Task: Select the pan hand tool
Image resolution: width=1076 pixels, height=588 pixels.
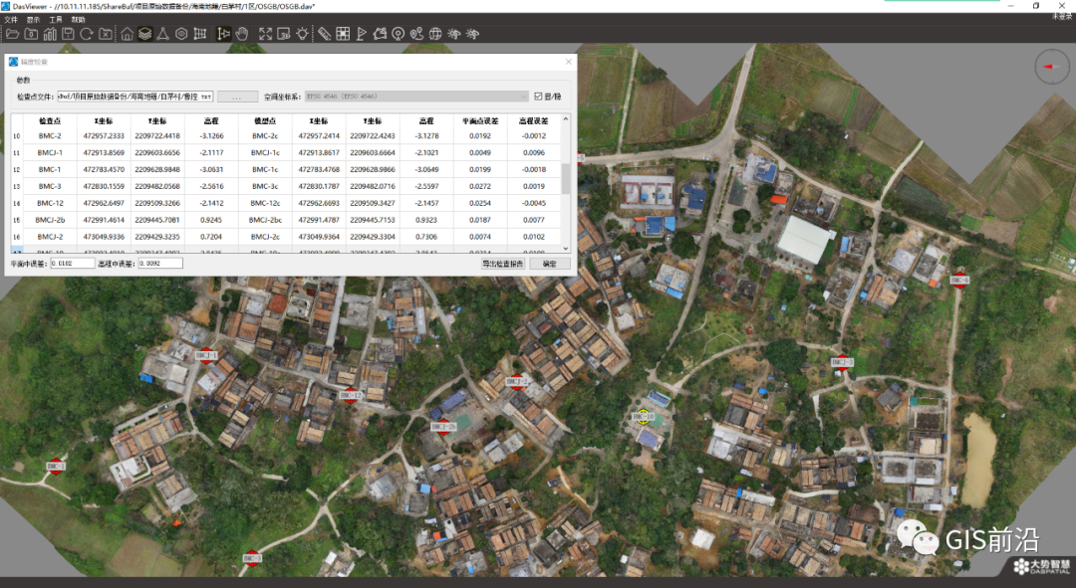Action: tap(241, 34)
